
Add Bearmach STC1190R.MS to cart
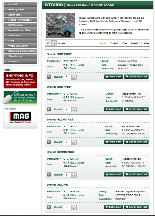coord(113,175)
